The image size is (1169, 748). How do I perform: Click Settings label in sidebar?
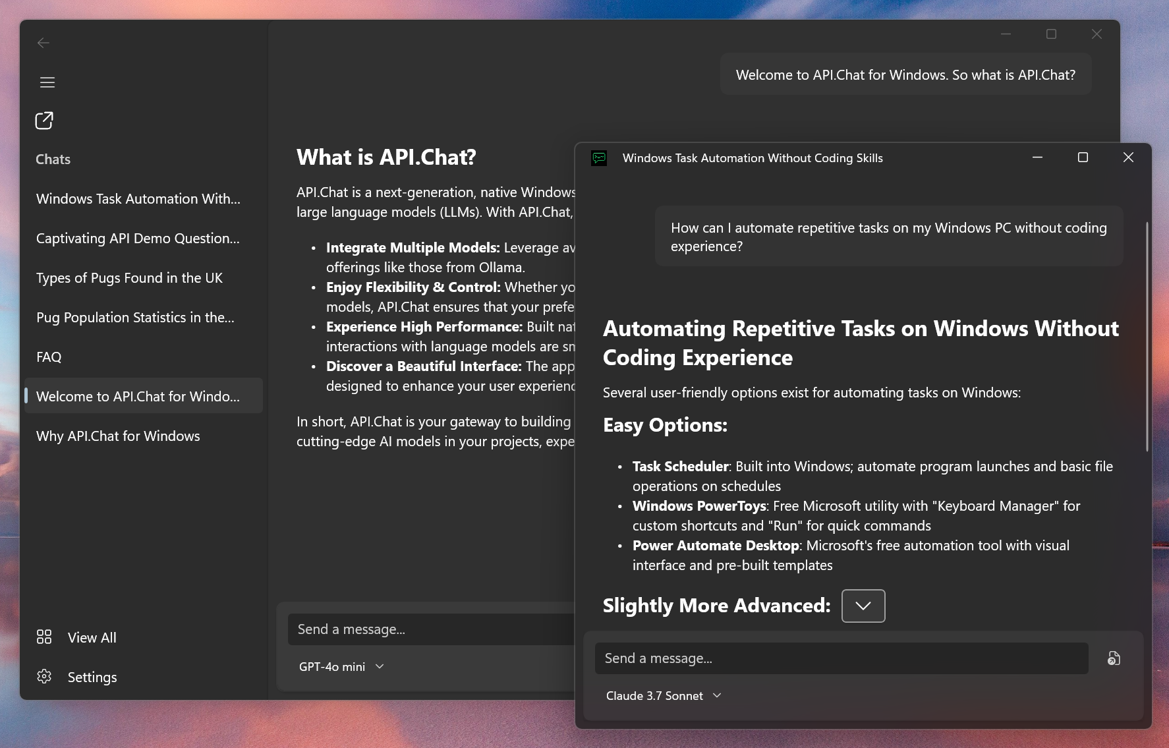(92, 677)
